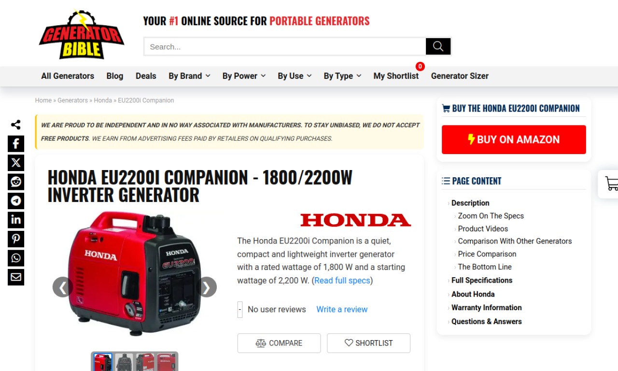Screen dimensions: 618x371
Task: Add the generator to Compare
Action: click(279, 343)
